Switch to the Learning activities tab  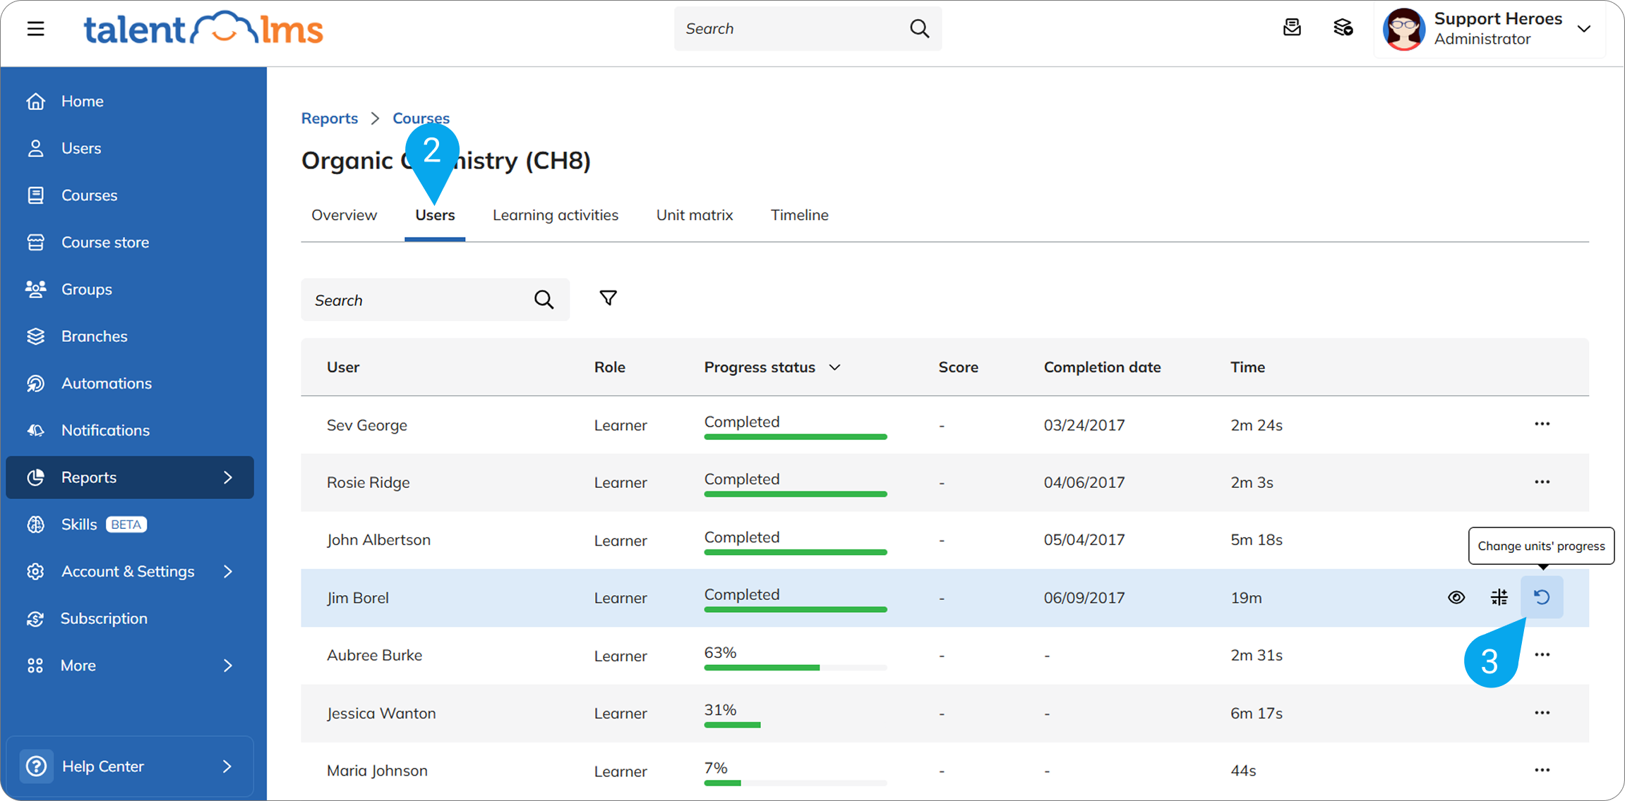(556, 215)
